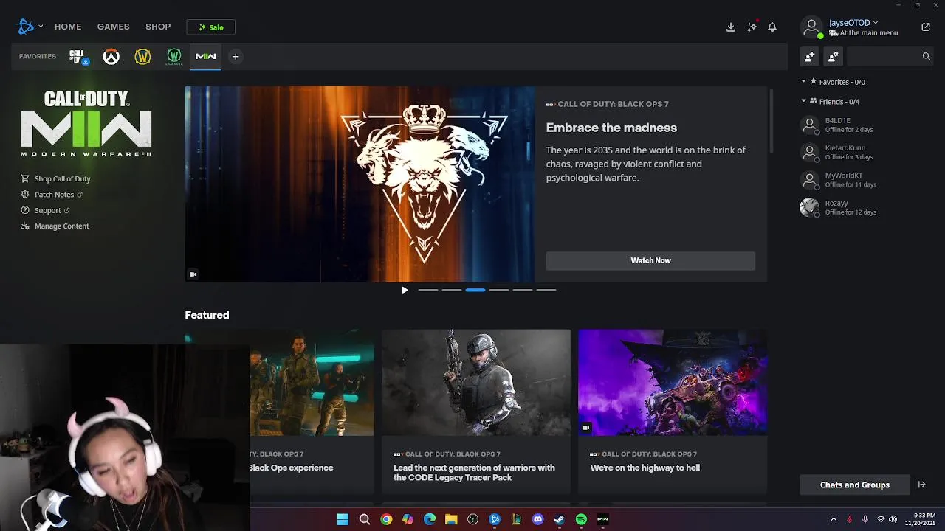Collapse the Friends - 0/4 group
This screenshot has width=945, height=531.
pyautogui.click(x=804, y=101)
